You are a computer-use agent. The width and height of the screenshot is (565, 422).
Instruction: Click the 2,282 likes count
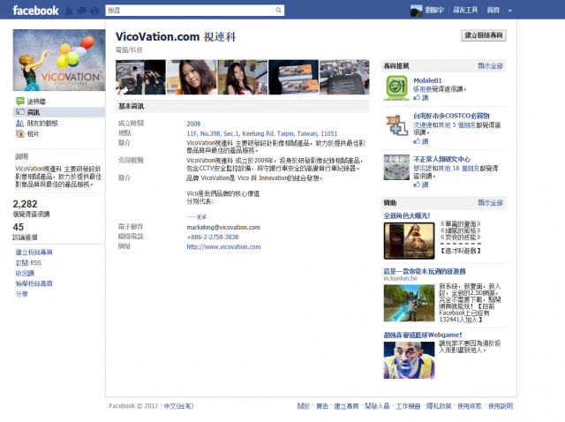pos(25,204)
